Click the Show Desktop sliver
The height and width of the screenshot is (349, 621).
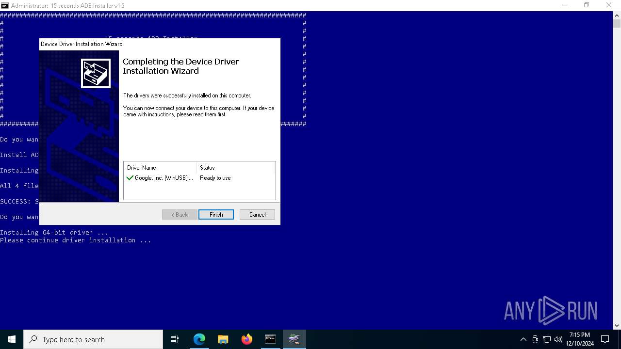click(x=620, y=339)
